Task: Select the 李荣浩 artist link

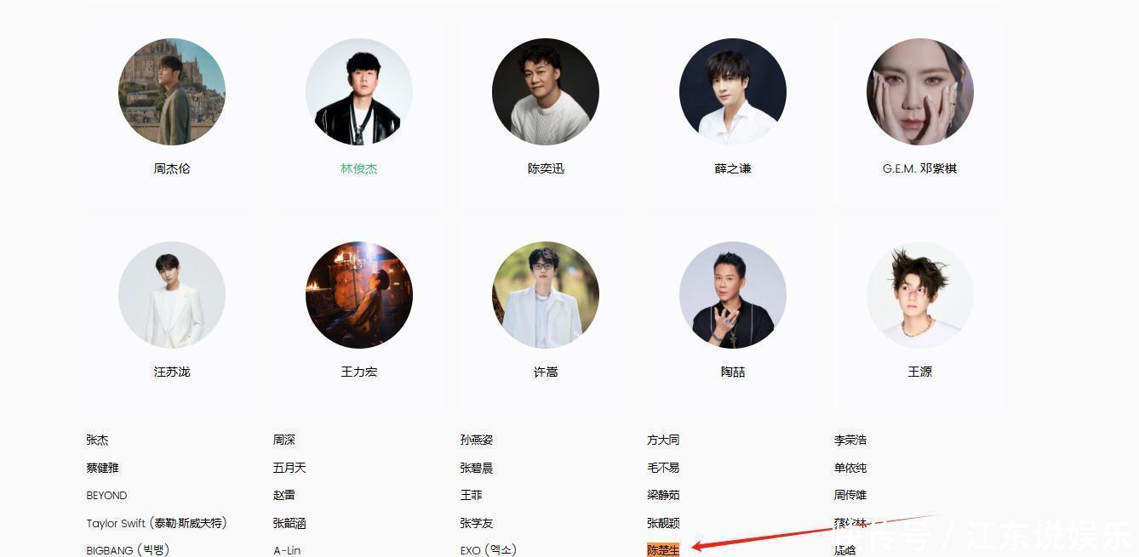Action: pyautogui.click(x=850, y=440)
